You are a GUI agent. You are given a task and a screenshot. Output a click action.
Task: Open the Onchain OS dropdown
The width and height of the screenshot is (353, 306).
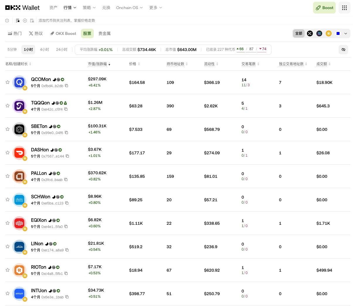tap(129, 8)
